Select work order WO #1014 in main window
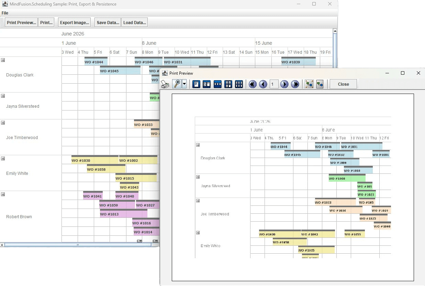This screenshot has width=425, height=286. click(147, 232)
